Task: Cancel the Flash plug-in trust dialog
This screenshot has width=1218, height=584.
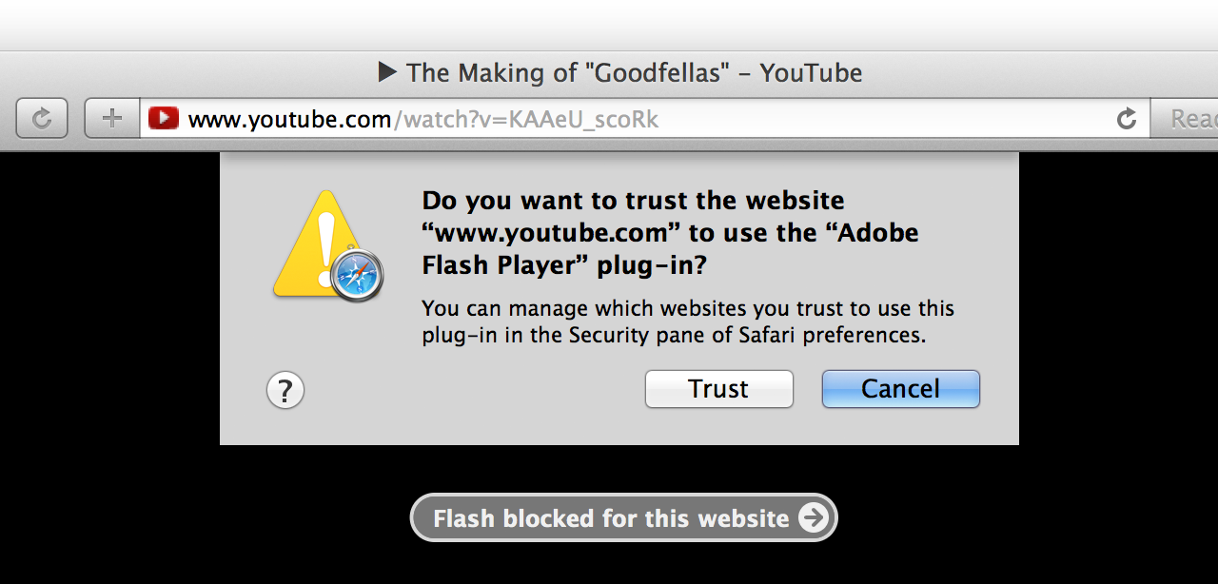Action: (900, 389)
